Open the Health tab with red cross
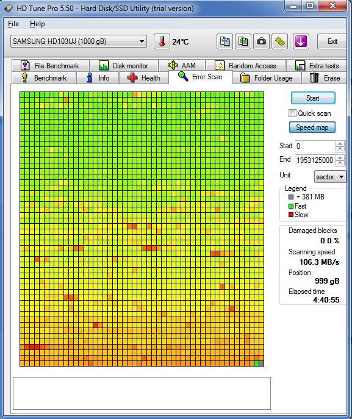Image resolution: width=352 pixels, height=419 pixels. tap(144, 78)
